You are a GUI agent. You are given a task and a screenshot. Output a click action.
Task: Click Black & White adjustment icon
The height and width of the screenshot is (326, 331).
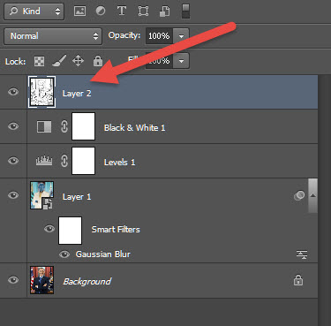(44, 126)
